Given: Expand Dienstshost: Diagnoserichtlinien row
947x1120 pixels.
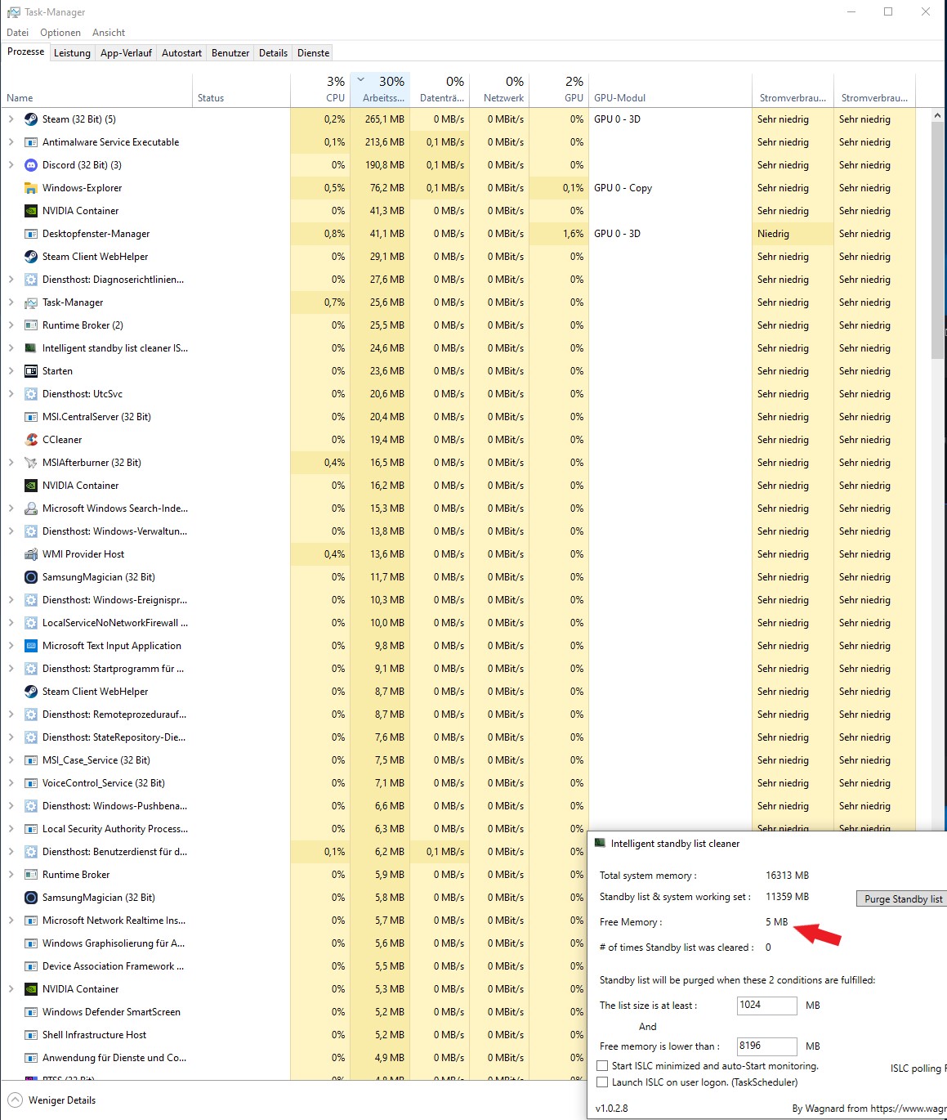Looking at the screenshot, I should tap(11, 280).
